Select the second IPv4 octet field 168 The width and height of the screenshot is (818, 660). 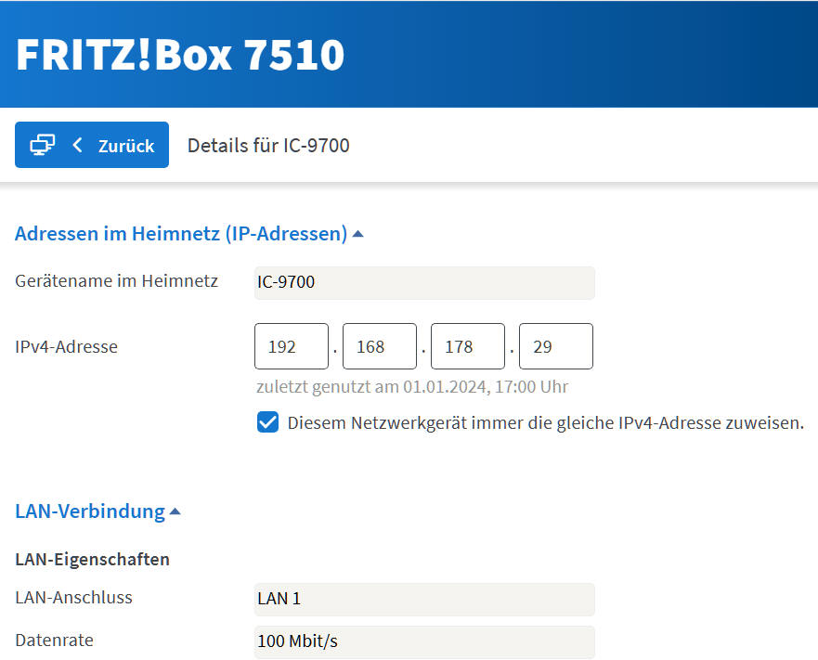click(x=379, y=346)
